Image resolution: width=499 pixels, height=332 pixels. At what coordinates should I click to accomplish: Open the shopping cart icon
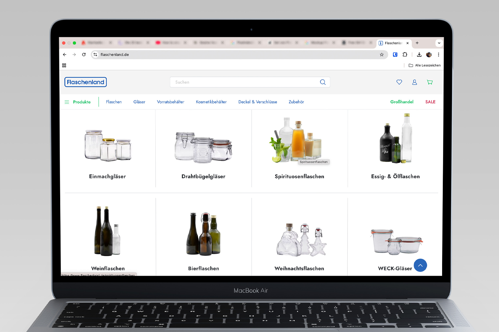(430, 82)
